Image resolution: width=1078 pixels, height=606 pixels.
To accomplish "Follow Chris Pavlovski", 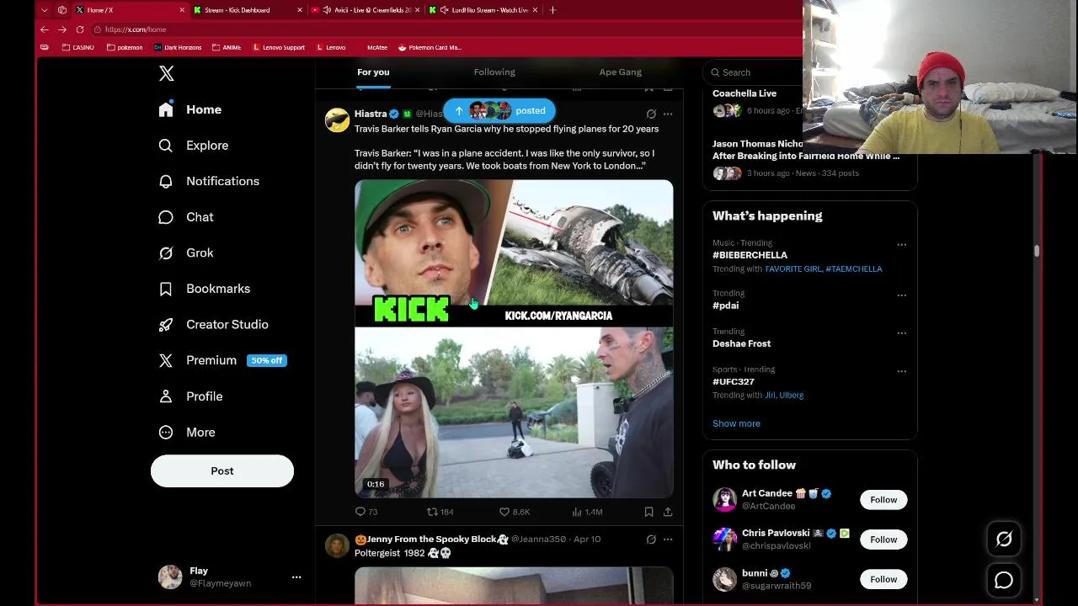I will [883, 540].
